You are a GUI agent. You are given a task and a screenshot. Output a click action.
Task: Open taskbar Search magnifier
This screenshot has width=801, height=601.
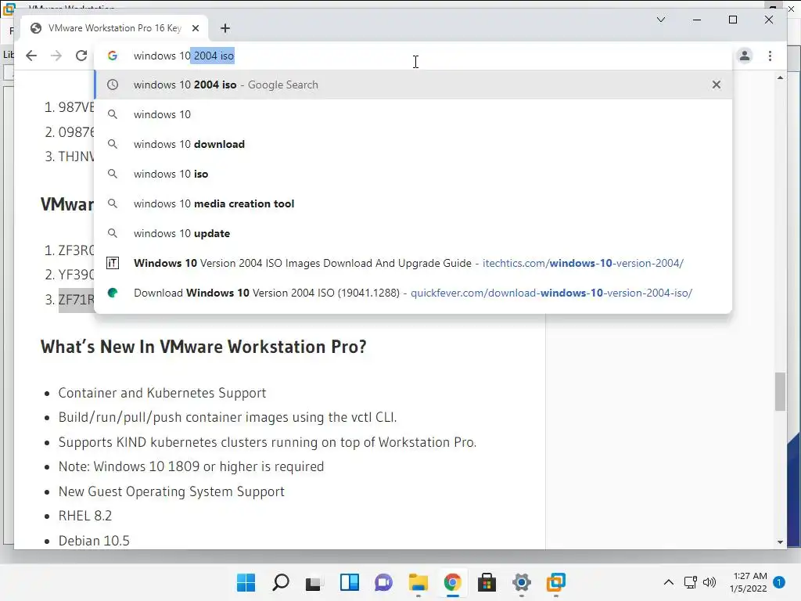click(281, 582)
